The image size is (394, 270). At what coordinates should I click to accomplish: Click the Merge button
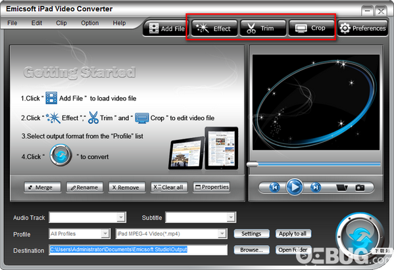[x=43, y=187]
